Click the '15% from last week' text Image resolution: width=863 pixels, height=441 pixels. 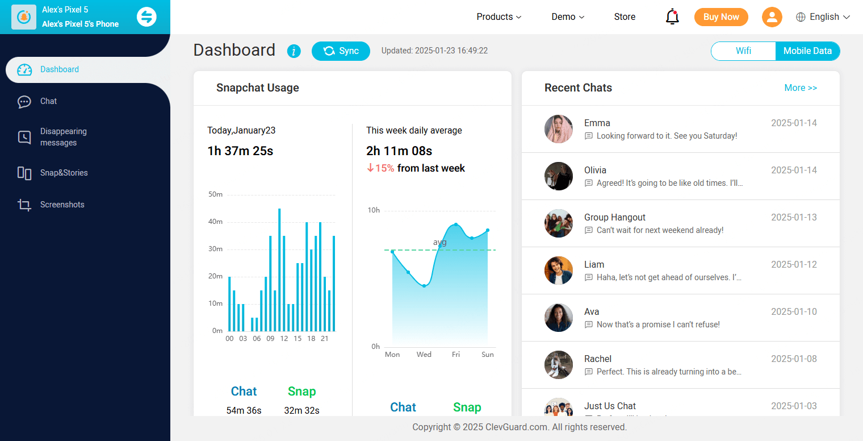pos(416,168)
